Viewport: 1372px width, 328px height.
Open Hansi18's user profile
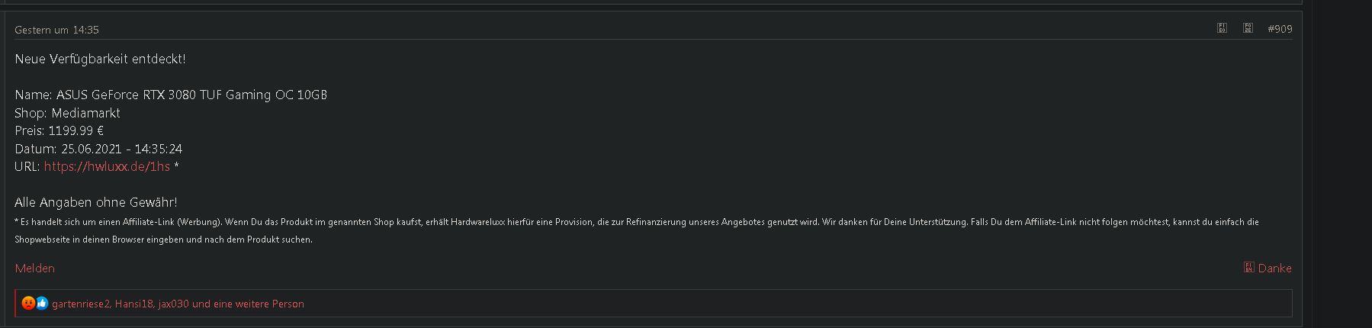(x=134, y=304)
